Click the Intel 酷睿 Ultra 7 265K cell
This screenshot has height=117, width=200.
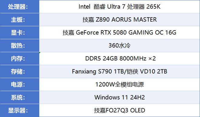[x=119, y=6]
